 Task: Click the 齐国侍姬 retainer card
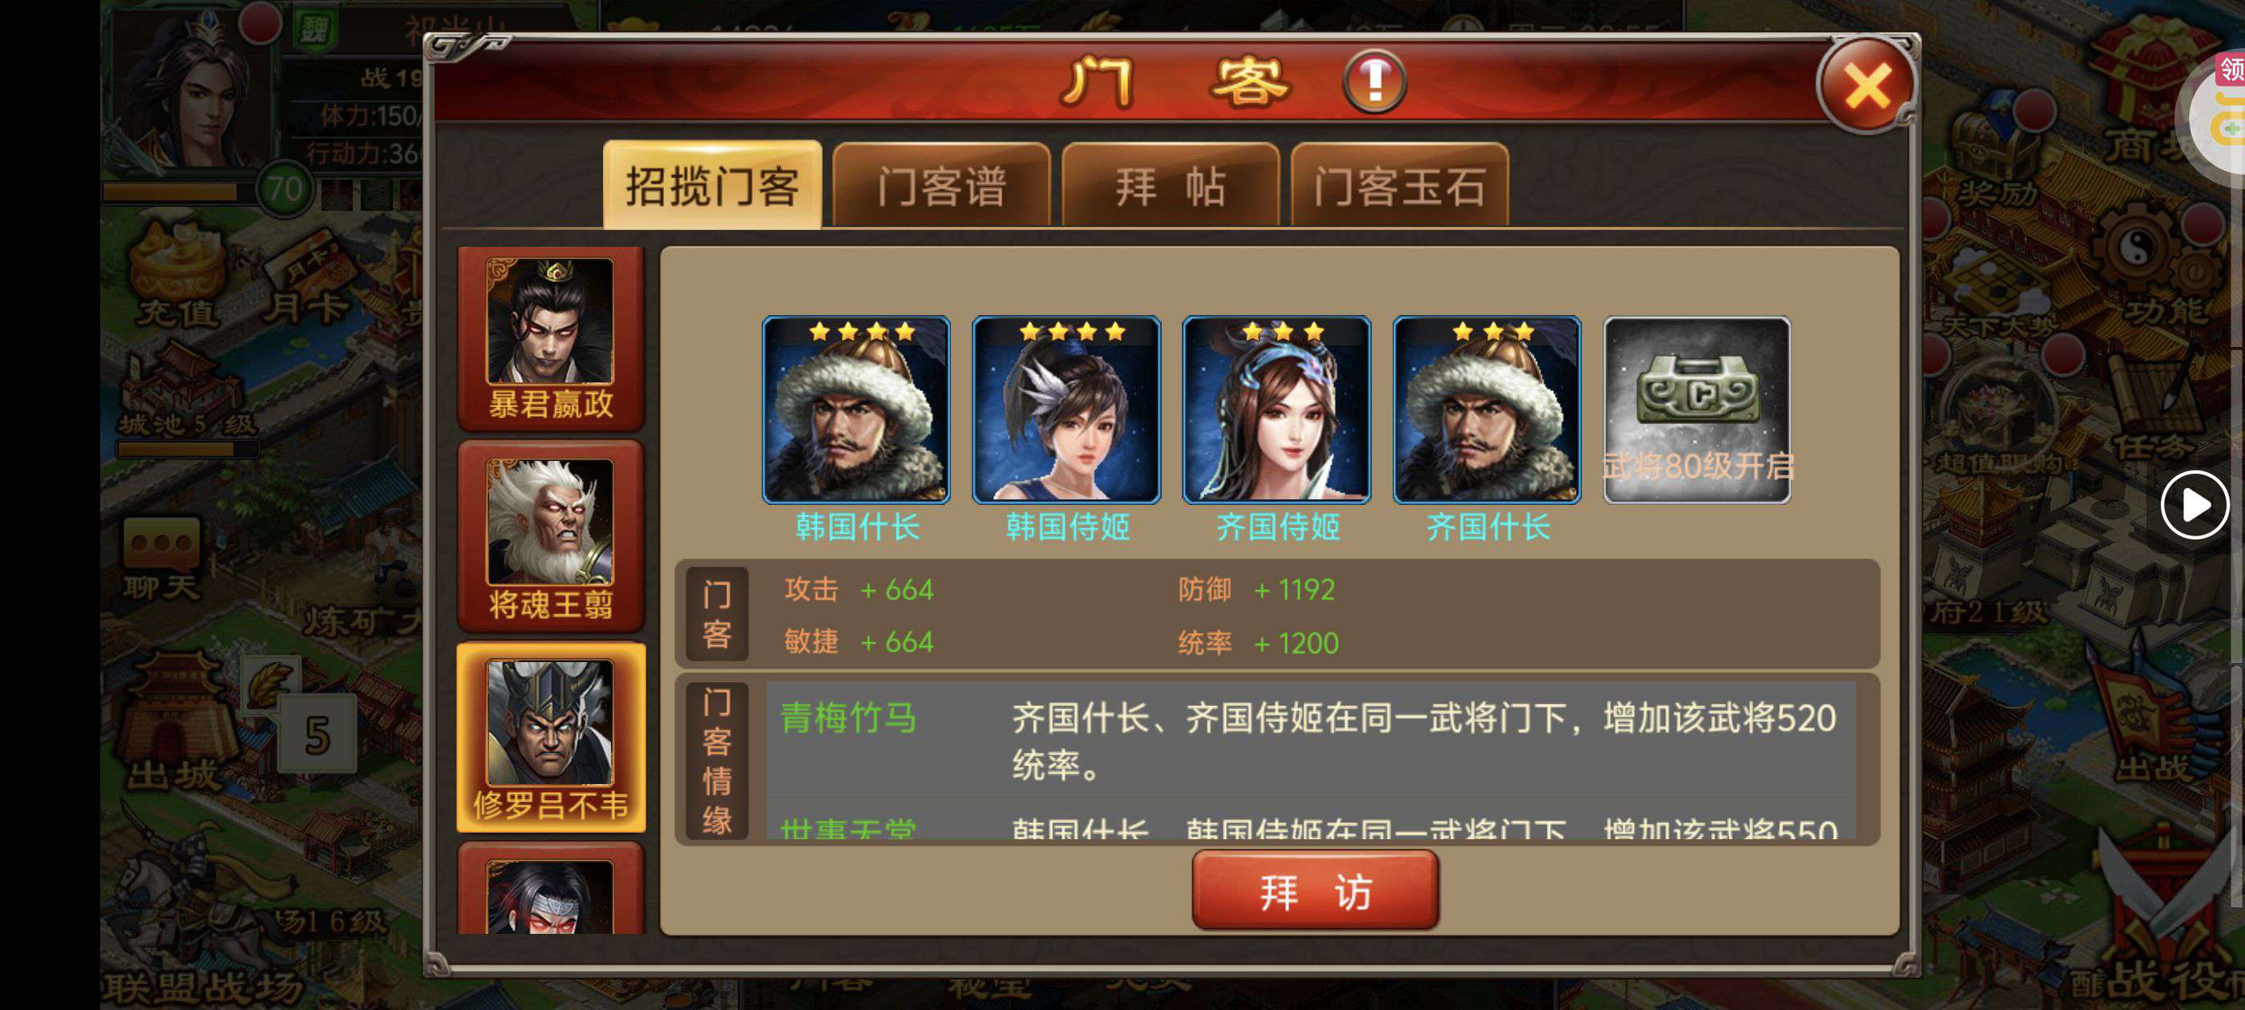pyautogui.click(x=1276, y=410)
